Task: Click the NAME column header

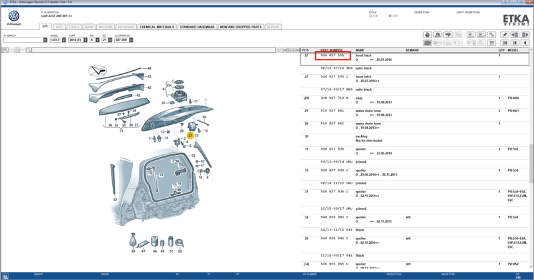Action: tap(360, 50)
